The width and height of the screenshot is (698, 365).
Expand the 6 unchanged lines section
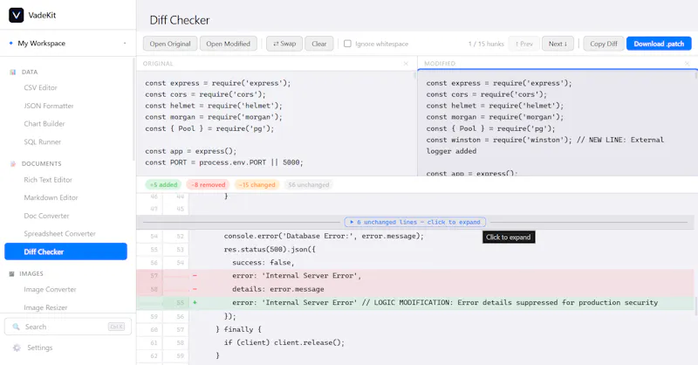pyautogui.click(x=415, y=222)
